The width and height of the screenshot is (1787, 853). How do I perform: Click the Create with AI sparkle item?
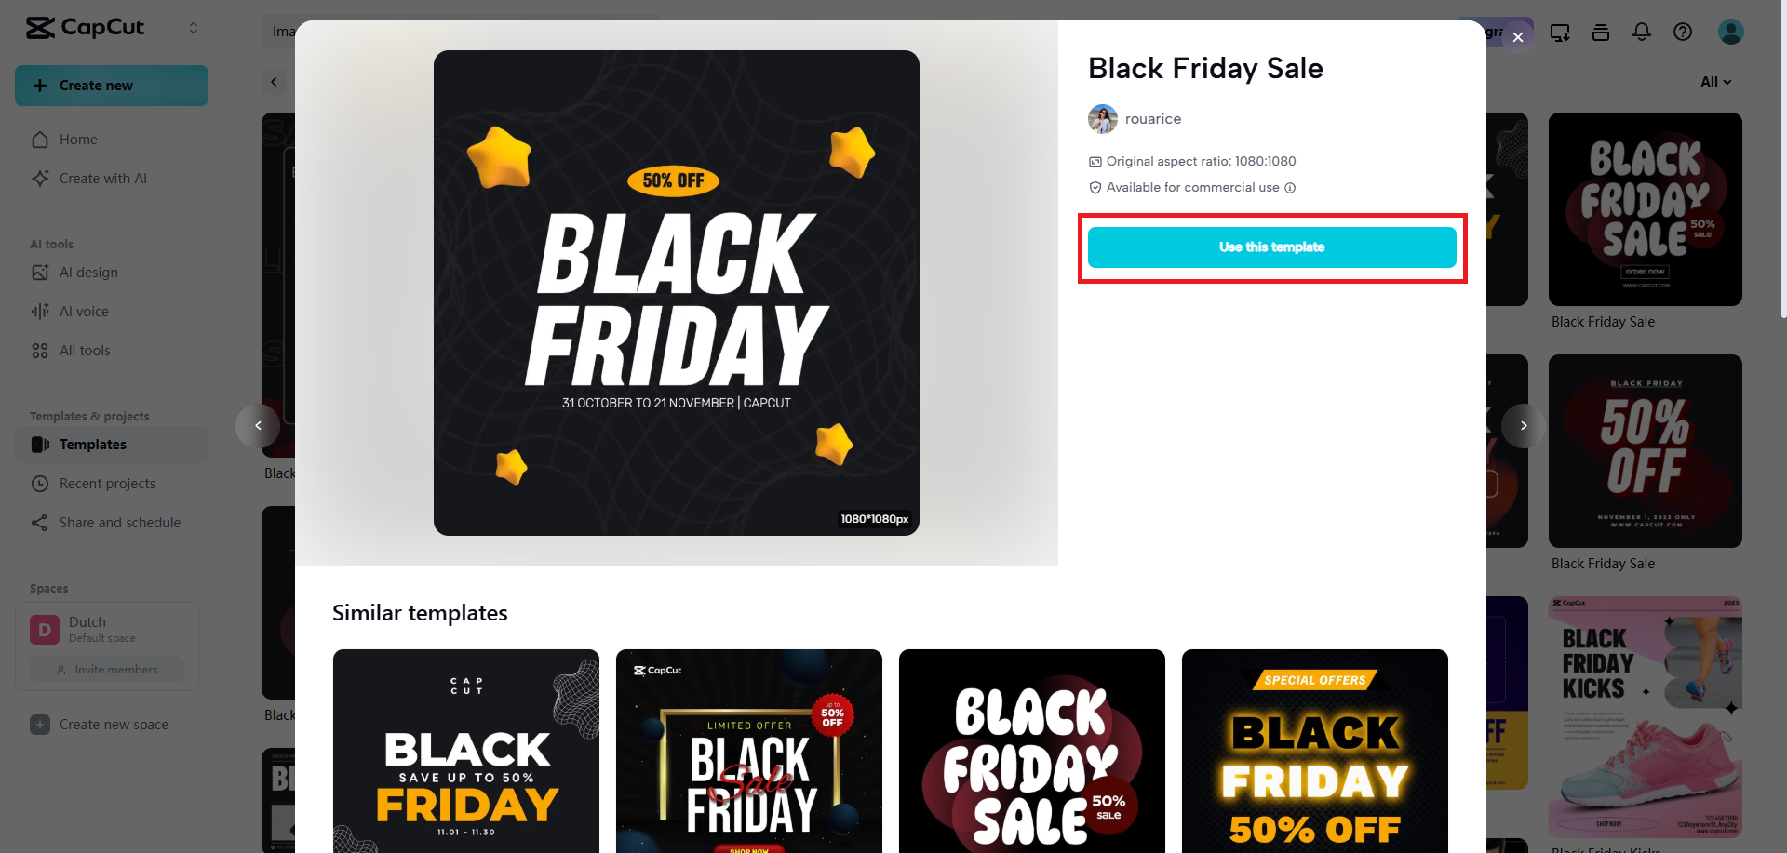(102, 179)
